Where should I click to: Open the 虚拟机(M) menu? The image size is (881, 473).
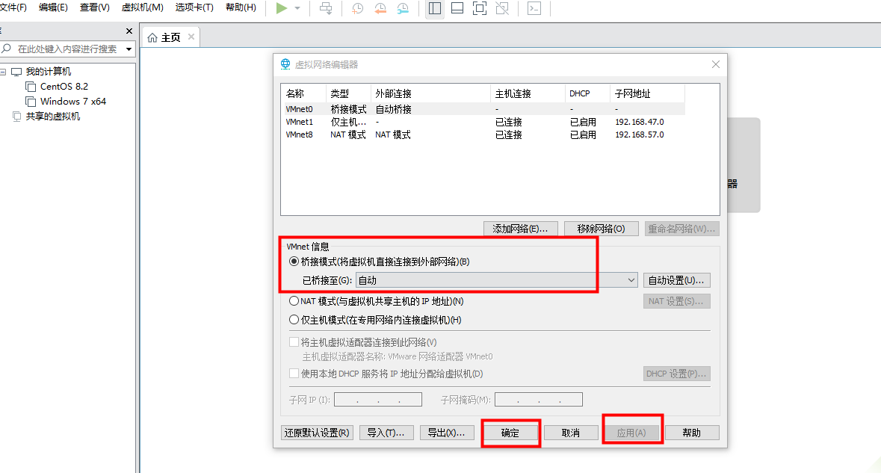click(143, 7)
